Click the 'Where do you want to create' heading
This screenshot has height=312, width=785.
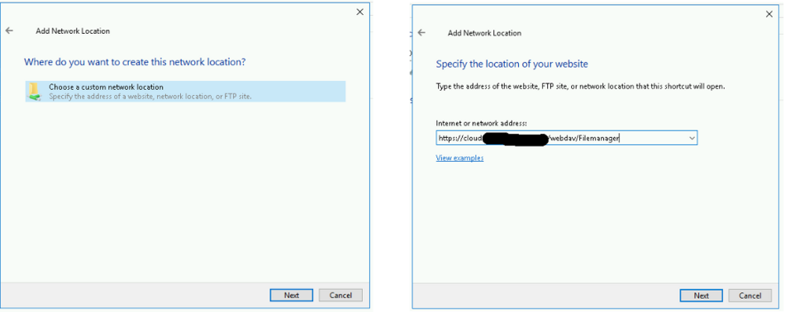click(136, 63)
